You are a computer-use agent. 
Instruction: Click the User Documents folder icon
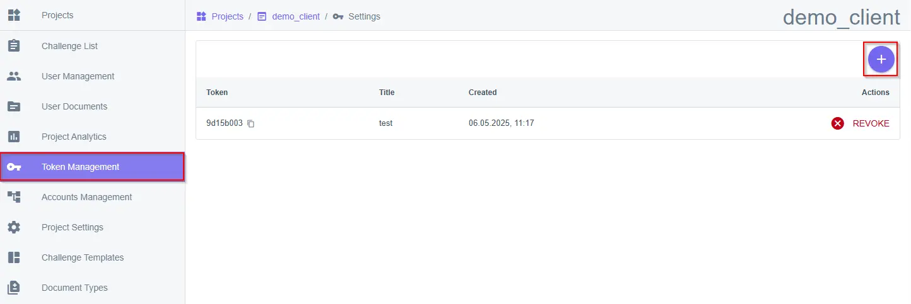(14, 106)
